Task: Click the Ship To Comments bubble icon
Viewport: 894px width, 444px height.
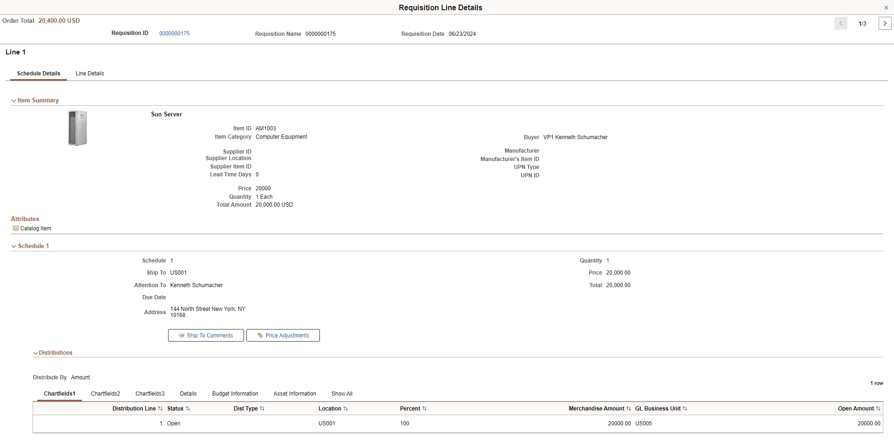Action: pos(182,335)
